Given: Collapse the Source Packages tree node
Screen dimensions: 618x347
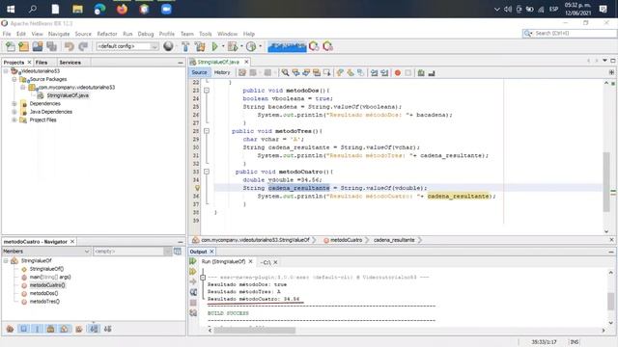Looking at the screenshot, I should click(14, 79).
